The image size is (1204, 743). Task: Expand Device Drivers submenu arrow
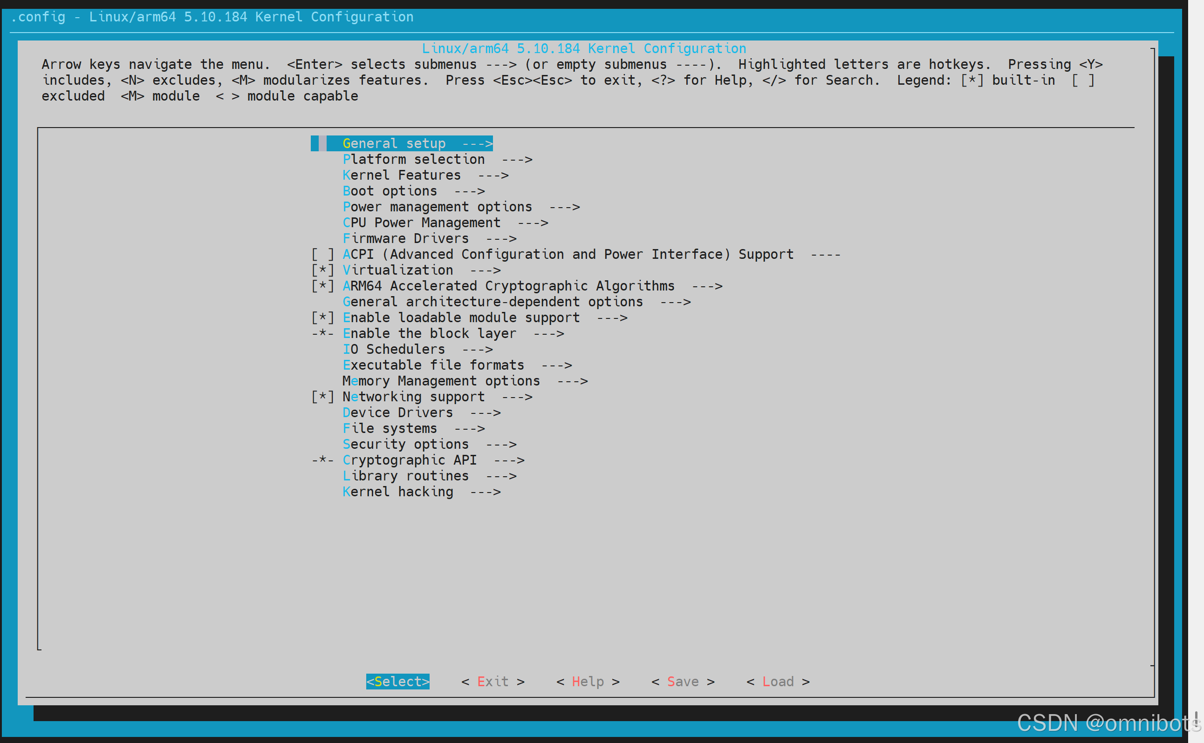(x=485, y=413)
